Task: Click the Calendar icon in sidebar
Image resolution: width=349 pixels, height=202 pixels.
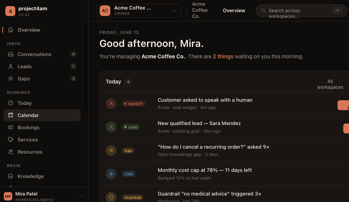Action: [11, 115]
